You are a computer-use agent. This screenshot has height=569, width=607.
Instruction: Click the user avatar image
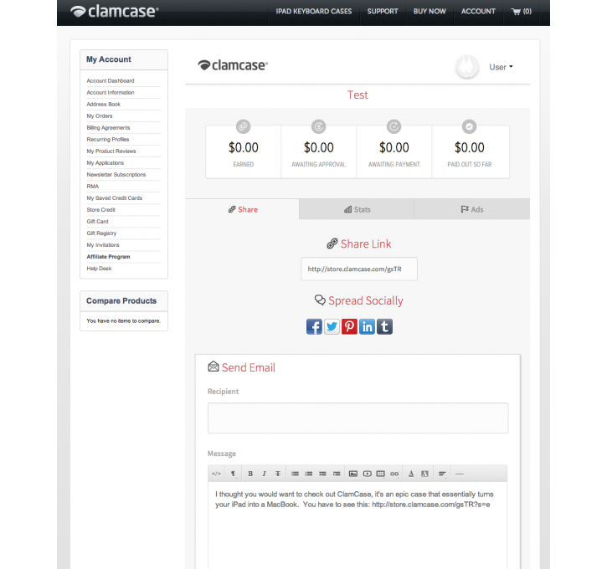point(467,67)
